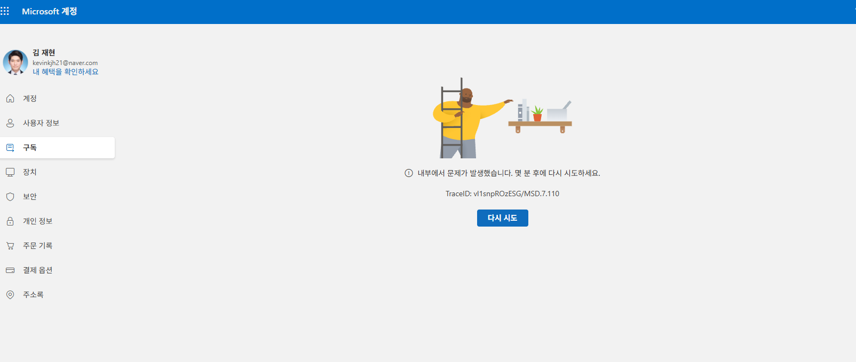Screen dimensions: 856x362
Task: Click the 내부에서 문제가 발생했습니다 error message
Action: [x=509, y=173]
